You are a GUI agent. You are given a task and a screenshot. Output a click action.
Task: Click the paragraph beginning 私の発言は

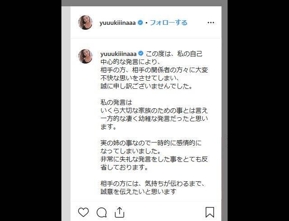[x=154, y=115]
